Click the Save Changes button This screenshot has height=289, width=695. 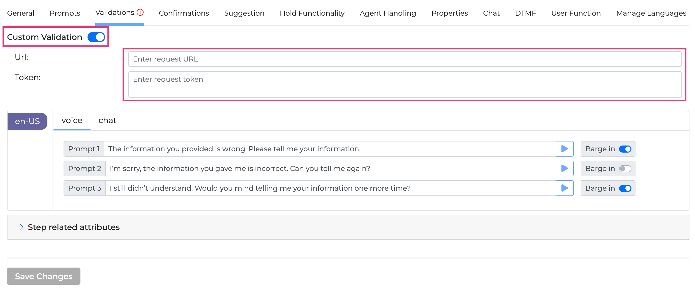(x=44, y=276)
